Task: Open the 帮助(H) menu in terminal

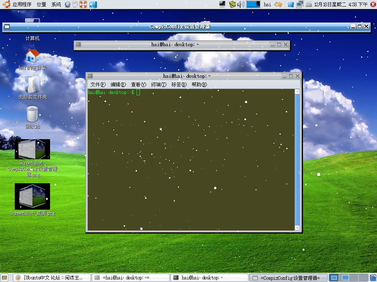Action: [199, 84]
